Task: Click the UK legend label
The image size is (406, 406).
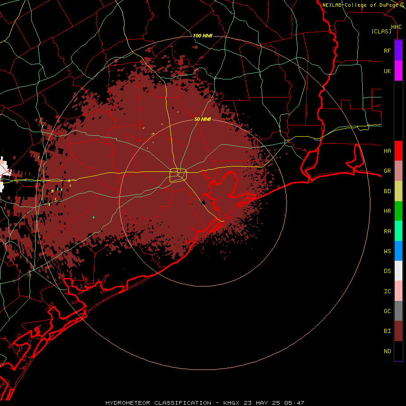Action: 387,71
